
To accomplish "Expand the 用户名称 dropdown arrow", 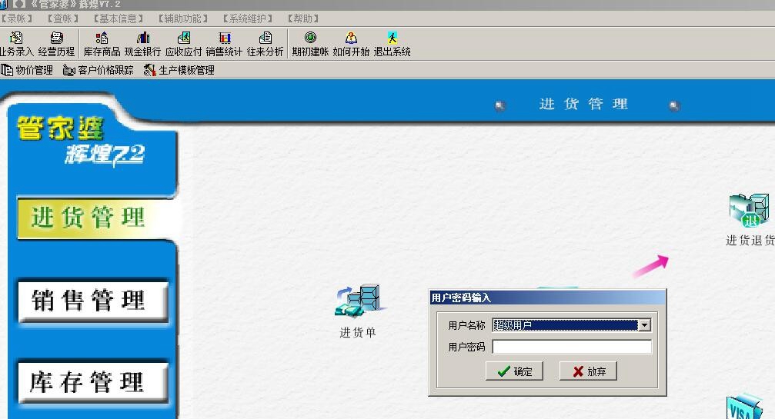I will point(644,325).
